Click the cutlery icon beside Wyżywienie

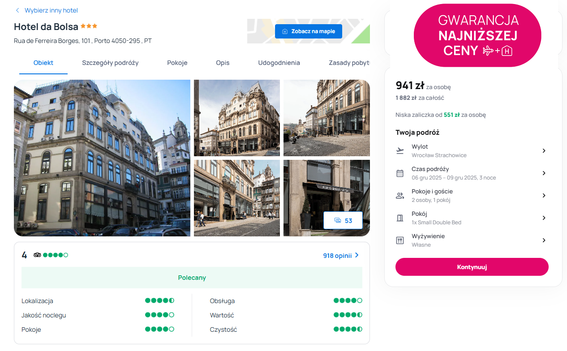click(x=400, y=240)
